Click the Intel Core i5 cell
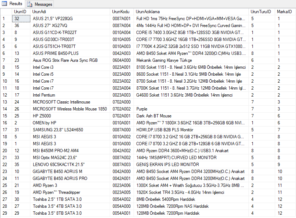Image resolution: width=296 pixels, height=218 pixels. tap(70, 74)
